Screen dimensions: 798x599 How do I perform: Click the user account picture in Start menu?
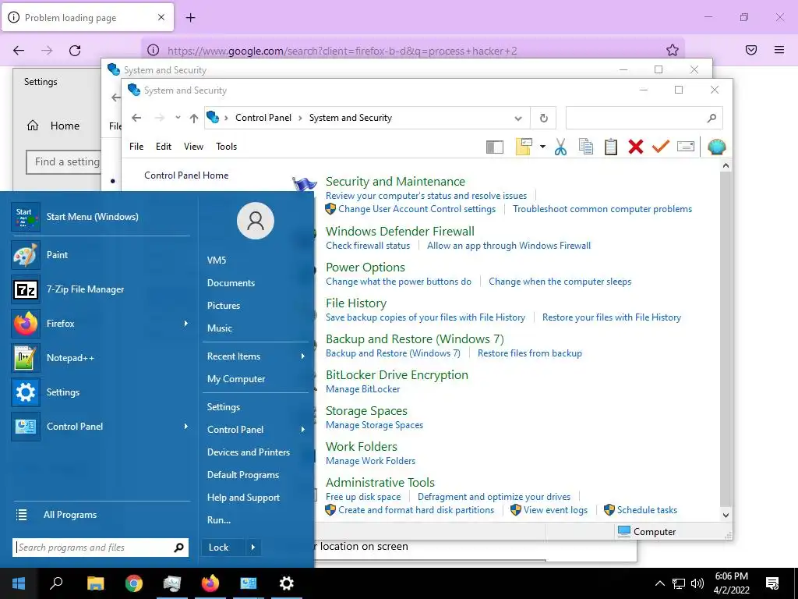pos(256,221)
